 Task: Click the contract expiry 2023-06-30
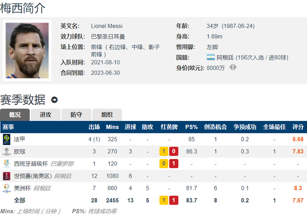click(106, 73)
